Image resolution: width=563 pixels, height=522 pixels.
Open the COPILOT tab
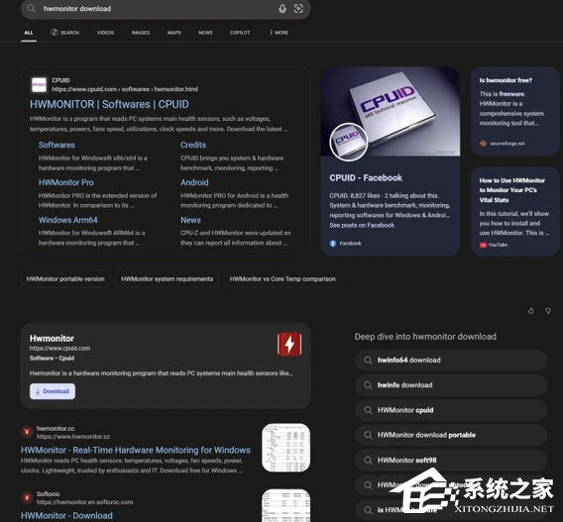240,33
